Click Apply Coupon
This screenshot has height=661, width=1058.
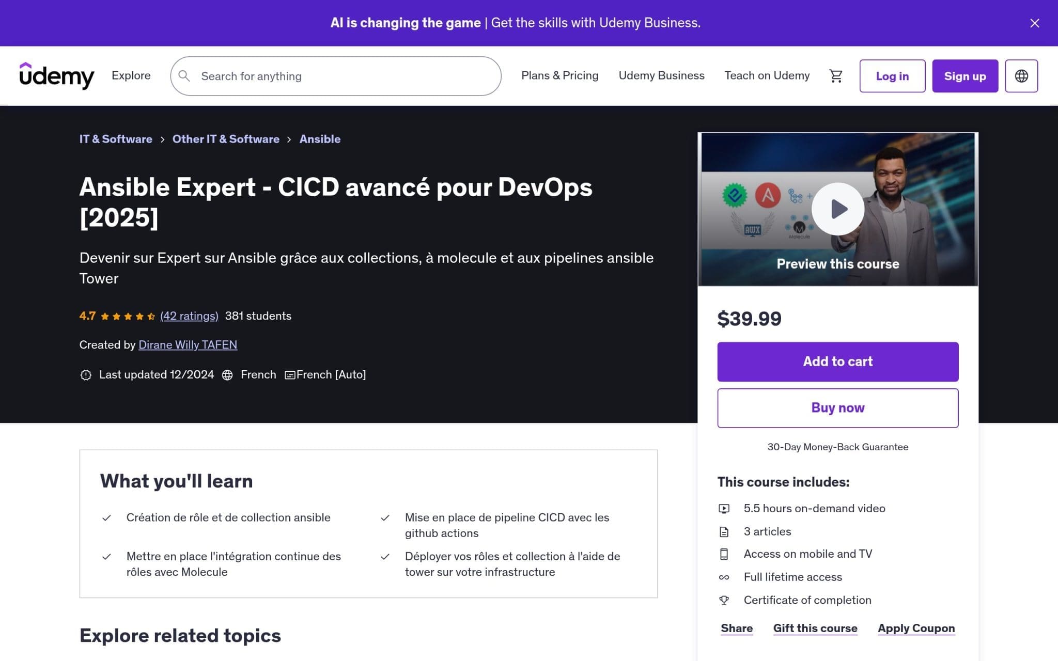click(916, 628)
